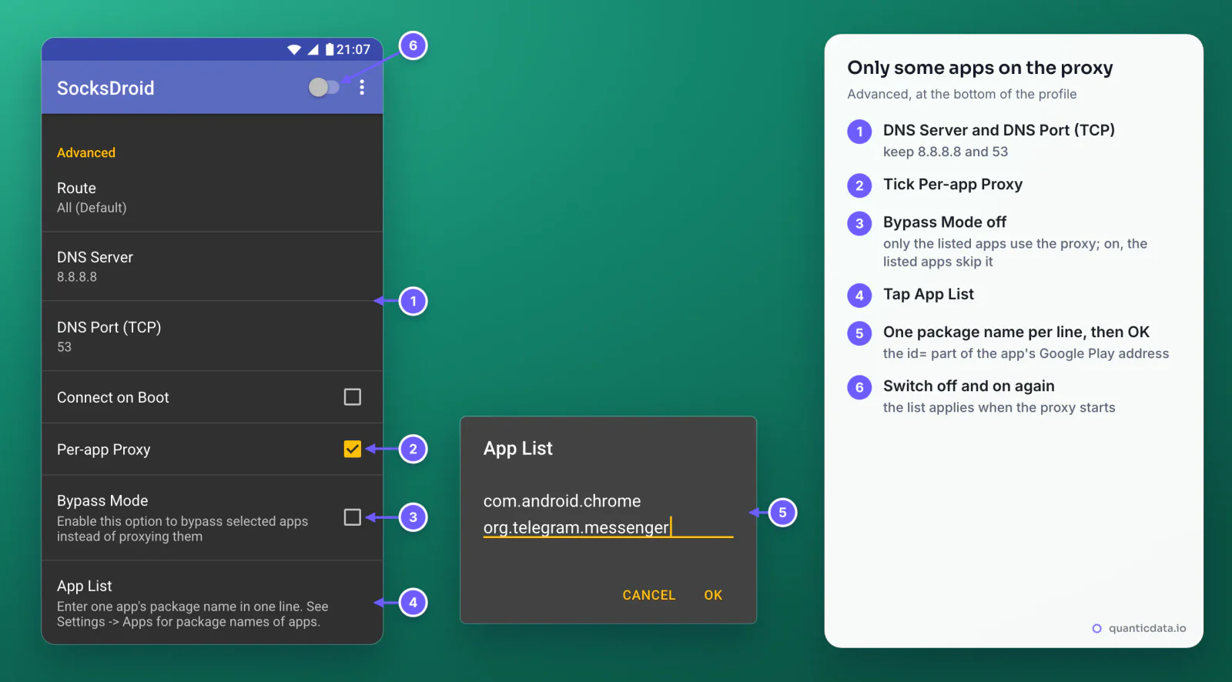Open the DNS Server setting
Image resolution: width=1232 pixels, height=682 pixels.
(212, 266)
